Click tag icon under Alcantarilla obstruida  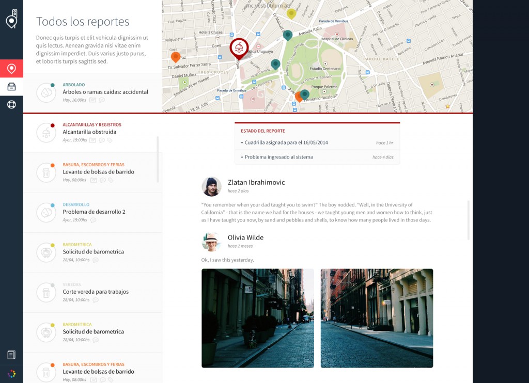coord(110,140)
